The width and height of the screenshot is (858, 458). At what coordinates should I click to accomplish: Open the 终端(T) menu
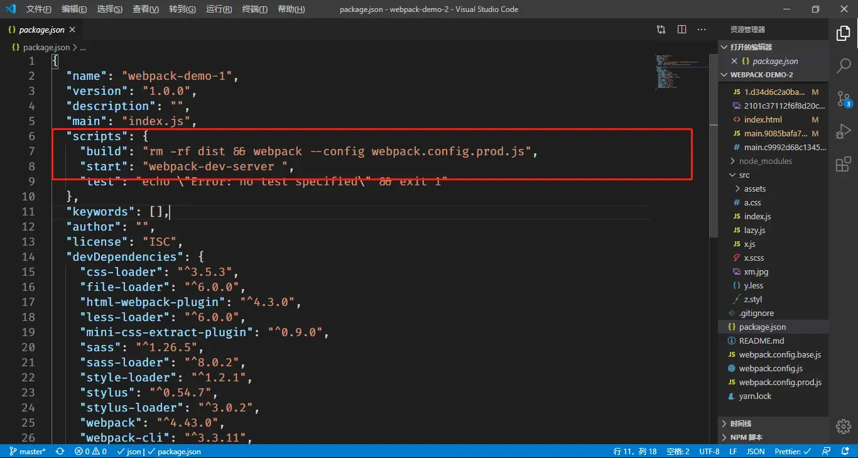(254, 9)
